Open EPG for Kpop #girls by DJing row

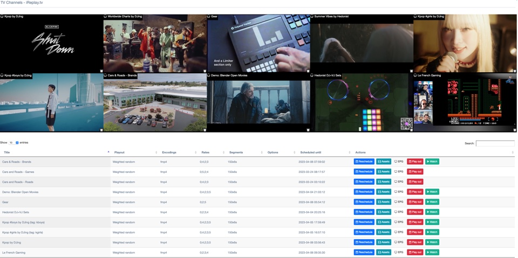coord(399,232)
